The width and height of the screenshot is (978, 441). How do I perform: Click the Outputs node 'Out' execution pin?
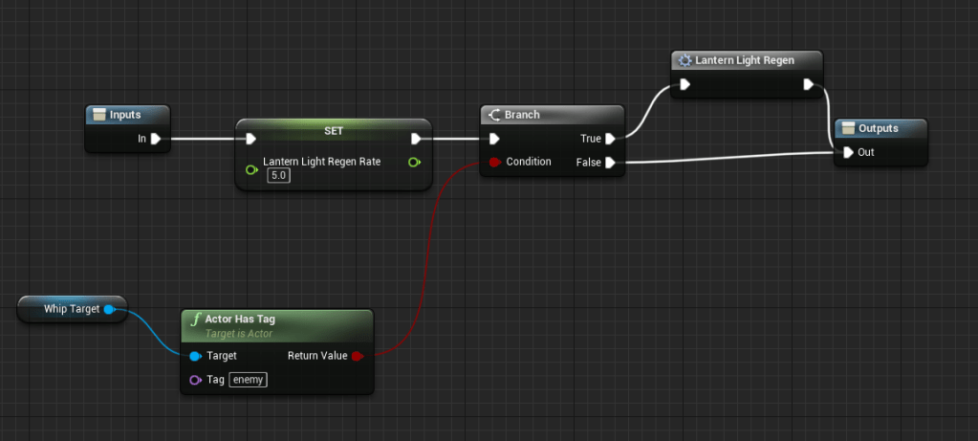click(849, 152)
